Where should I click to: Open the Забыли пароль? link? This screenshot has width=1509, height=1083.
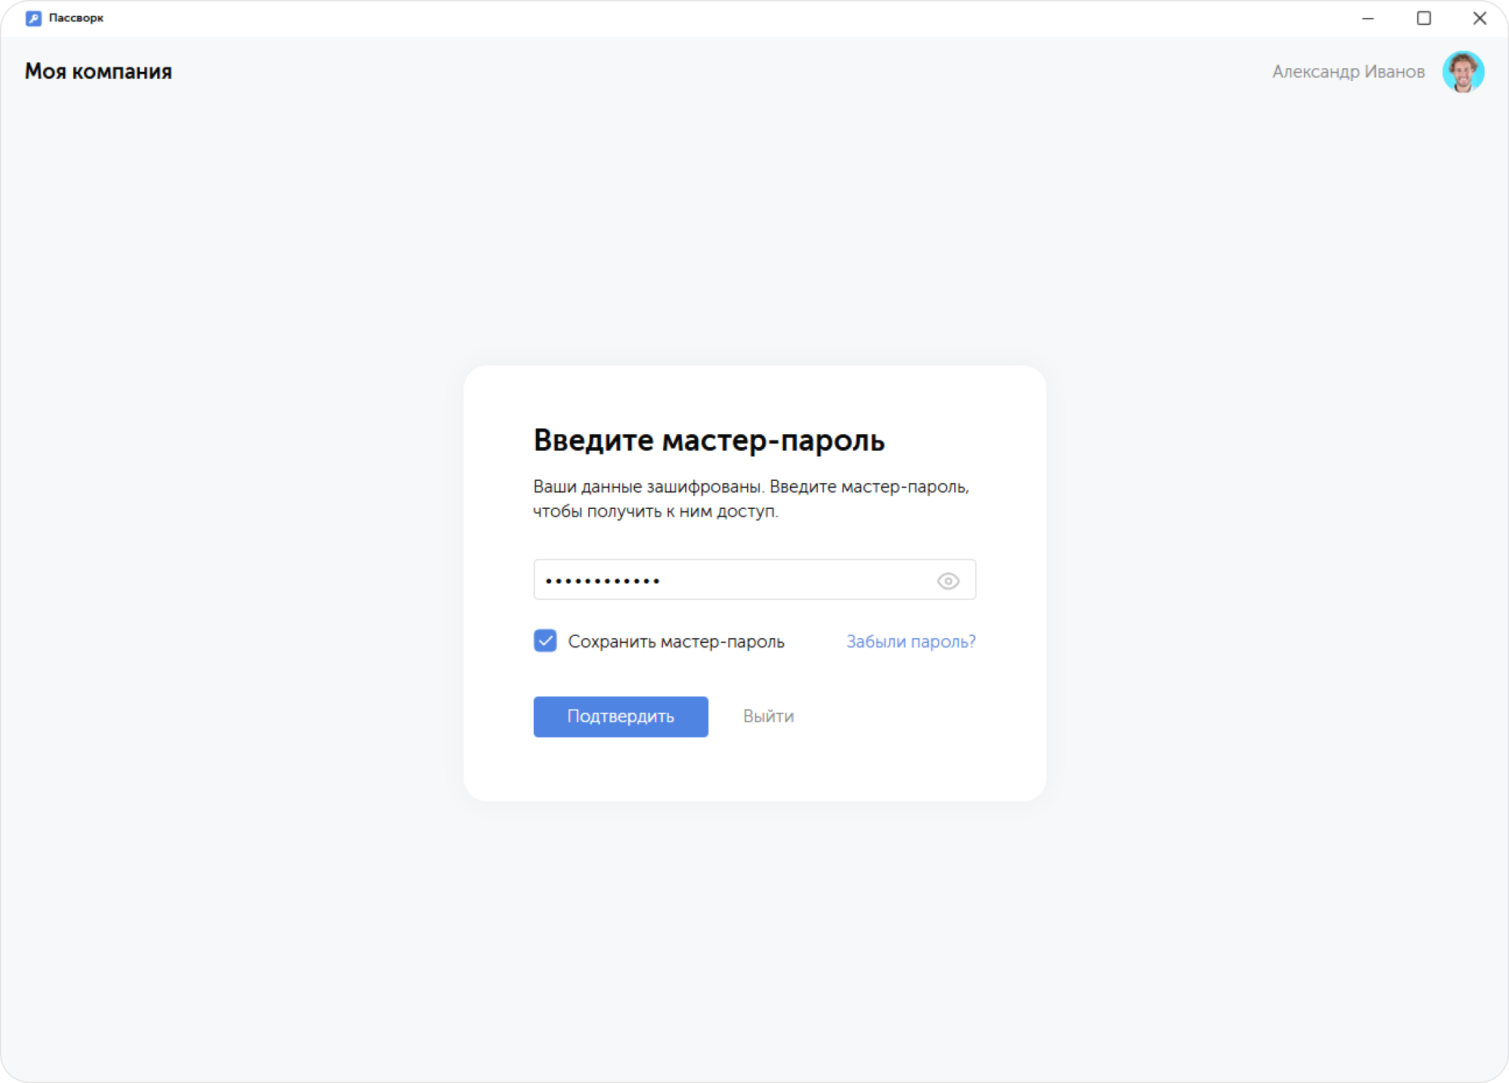[911, 642]
